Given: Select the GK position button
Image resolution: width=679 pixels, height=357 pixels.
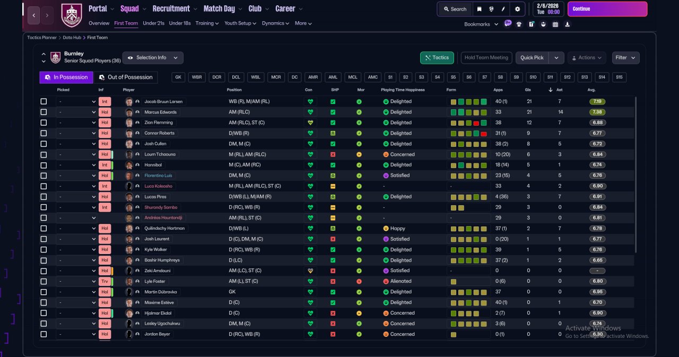Looking at the screenshot, I should coord(178,77).
